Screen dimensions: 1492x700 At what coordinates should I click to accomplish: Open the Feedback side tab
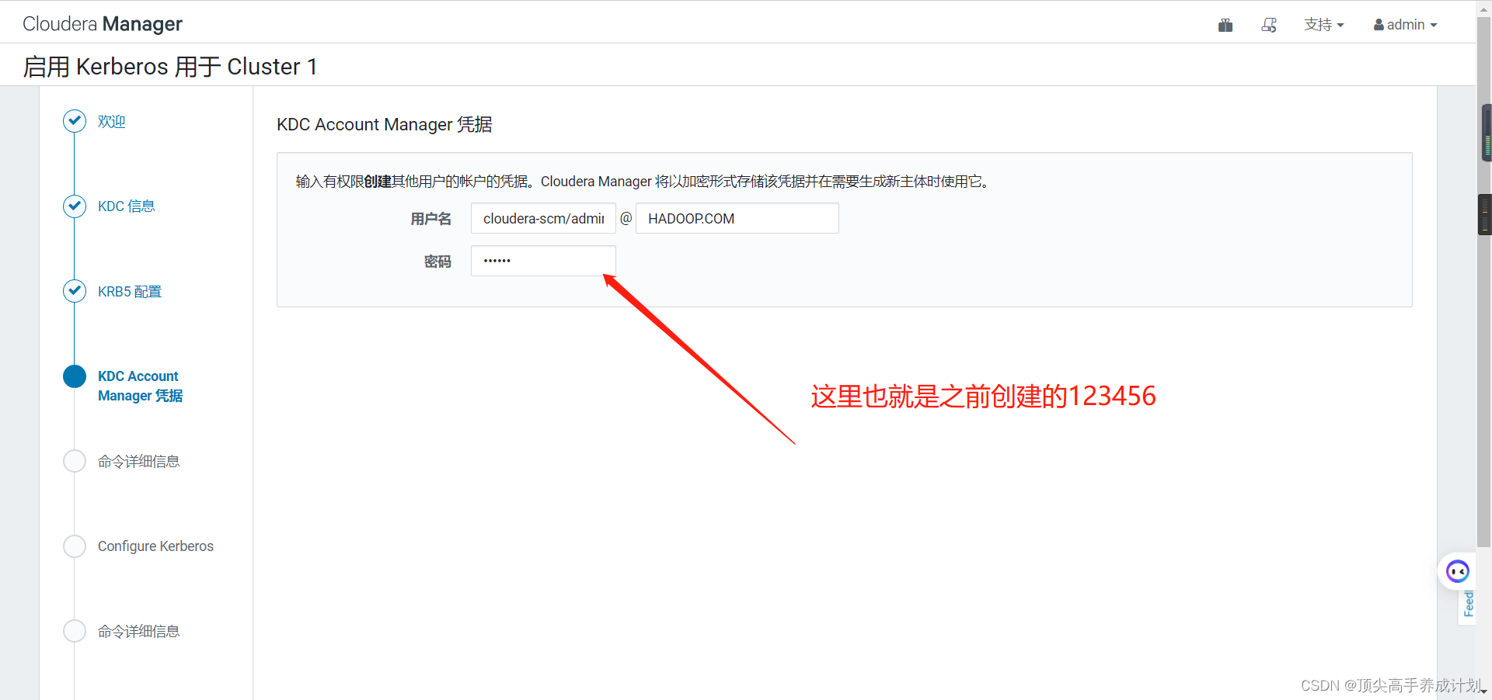[x=1467, y=605]
